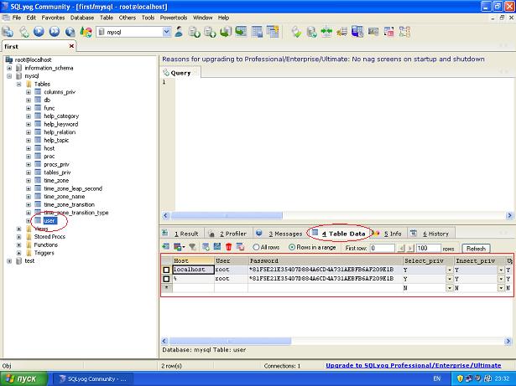Click the EN language indicator in taskbar
Viewport: 516px width, 386px height.
point(436,378)
